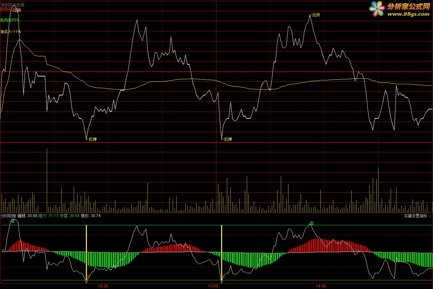The width and height of the screenshot is (433, 289).
Task: Select the 阻力: 31.13 value
Action: (48, 216)
